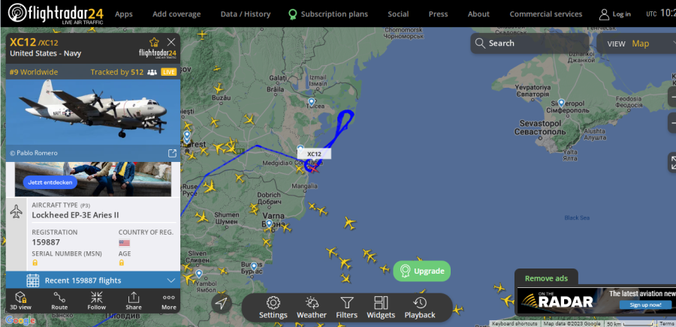676x327 pixels.
Task: Open the More options icon
Action: pos(168,301)
